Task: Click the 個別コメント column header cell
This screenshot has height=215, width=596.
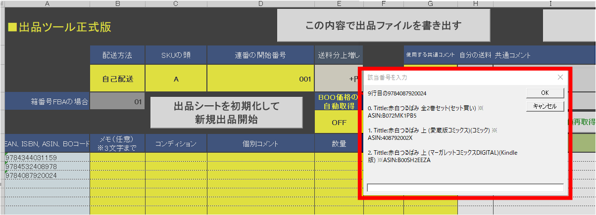Action: click(260, 143)
